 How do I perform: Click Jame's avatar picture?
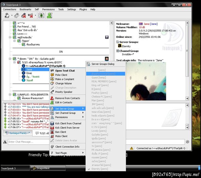click(x=146, y=81)
